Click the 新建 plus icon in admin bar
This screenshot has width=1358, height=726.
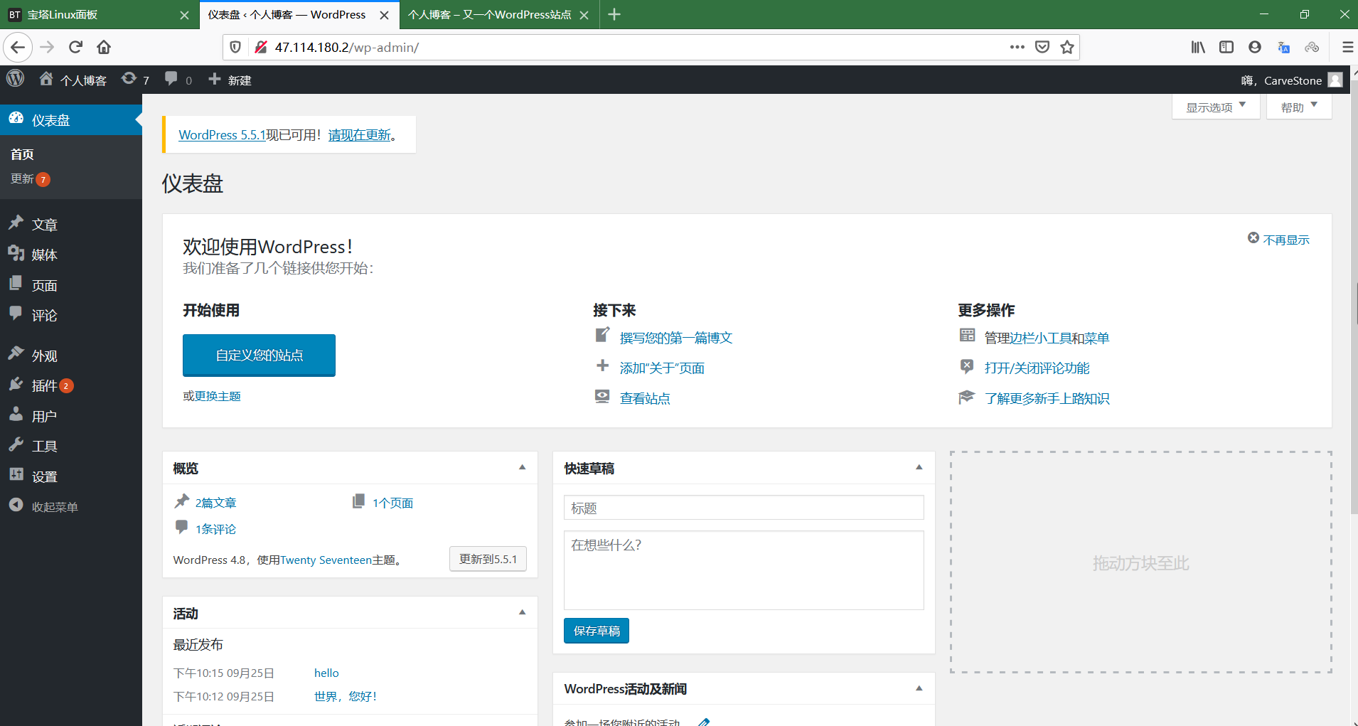coord(215,79)
